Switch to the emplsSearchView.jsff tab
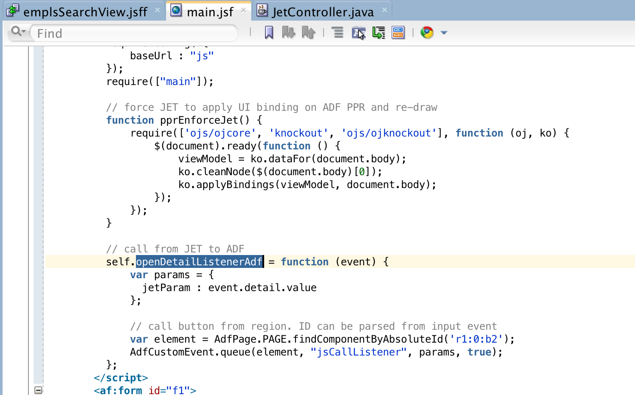This screenshot has width=635, height=395. (85, 12)
